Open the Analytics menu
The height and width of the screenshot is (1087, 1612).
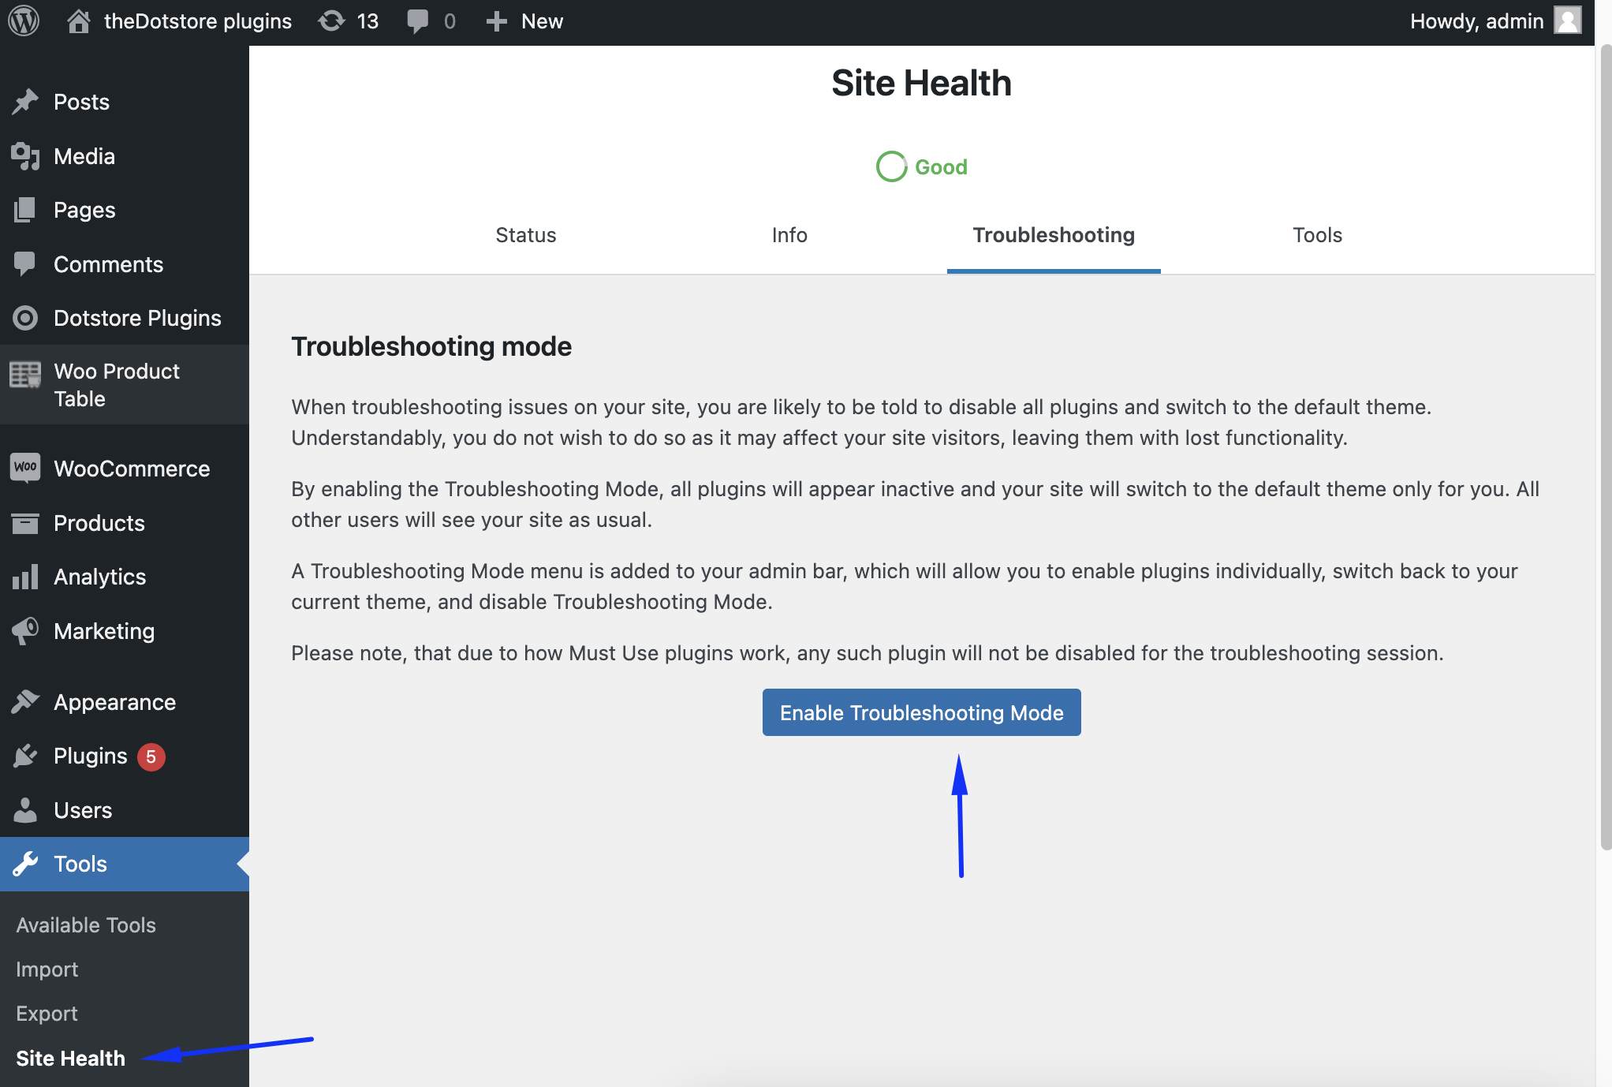click(125, 577)
